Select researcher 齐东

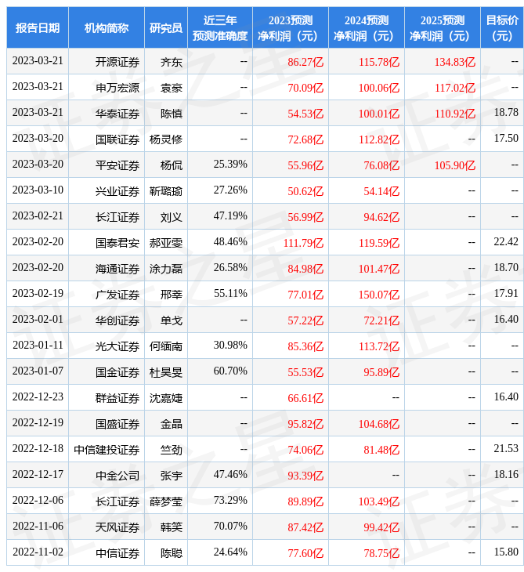pyautogui.click(x=172, y=61)
